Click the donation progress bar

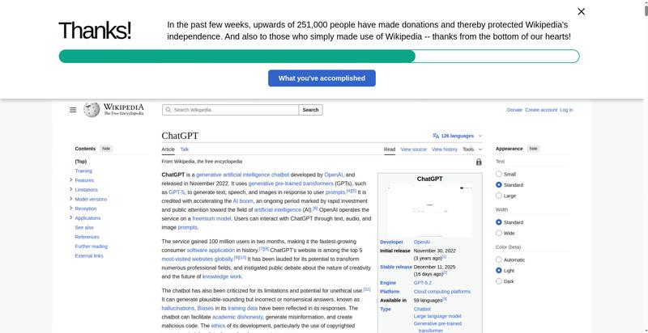(318, 56)
